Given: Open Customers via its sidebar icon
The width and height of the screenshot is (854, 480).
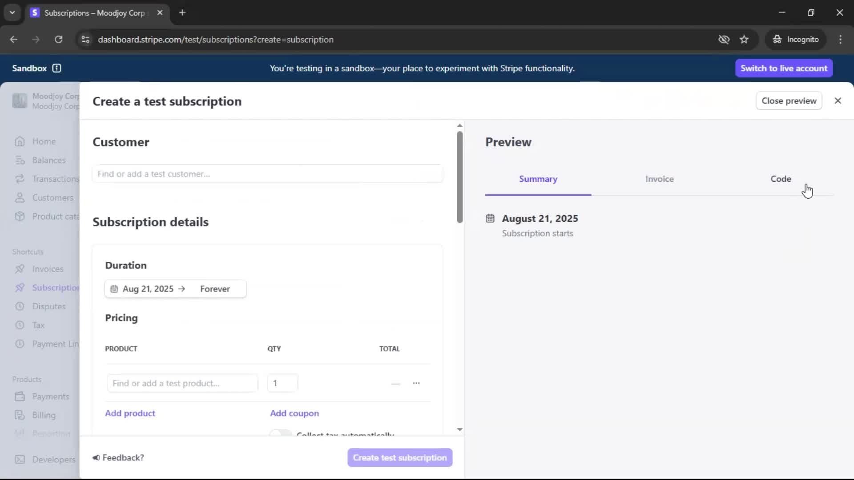Looking at the screenshot, I should (x=20, y=198).
